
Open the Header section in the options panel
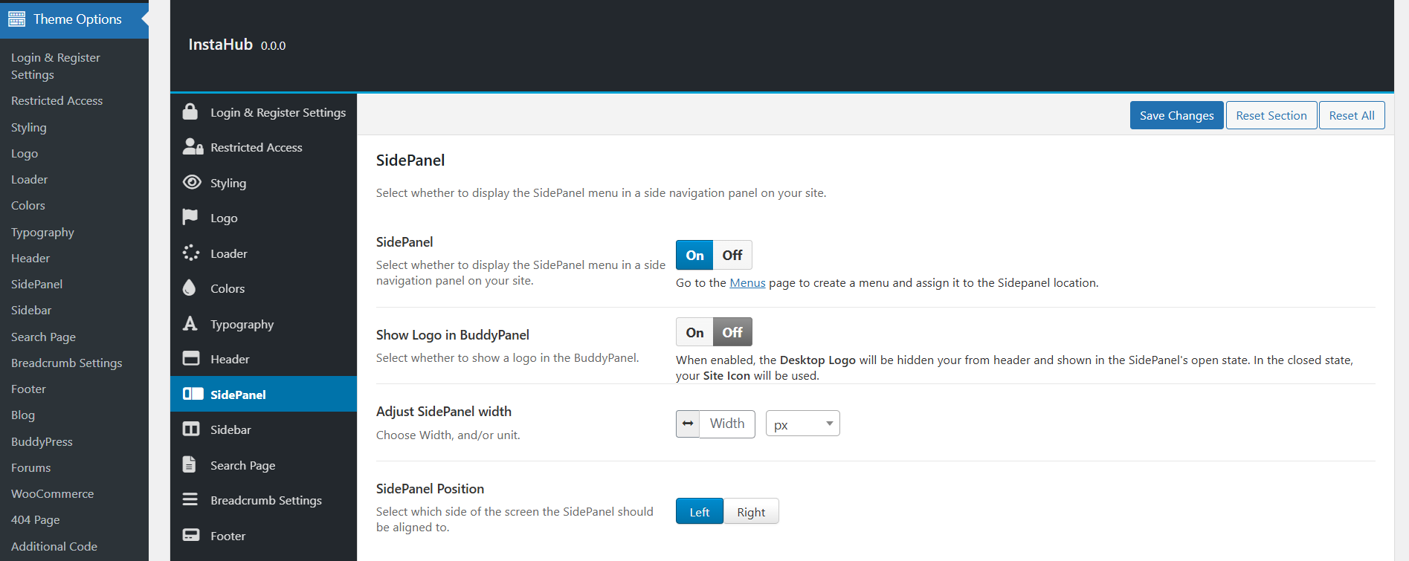click(x=230, y=359)
